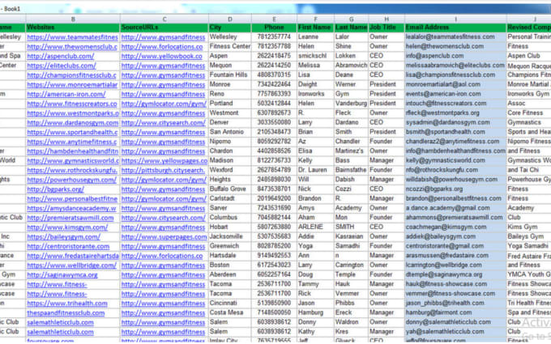Viewport: 551px width, 344px height.
Task: Open the monroemartialart website link
Action: 72,84
